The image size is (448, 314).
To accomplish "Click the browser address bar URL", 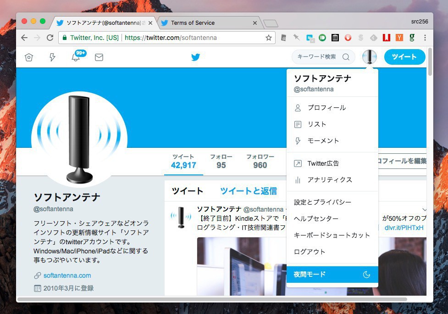I will 171,38.
